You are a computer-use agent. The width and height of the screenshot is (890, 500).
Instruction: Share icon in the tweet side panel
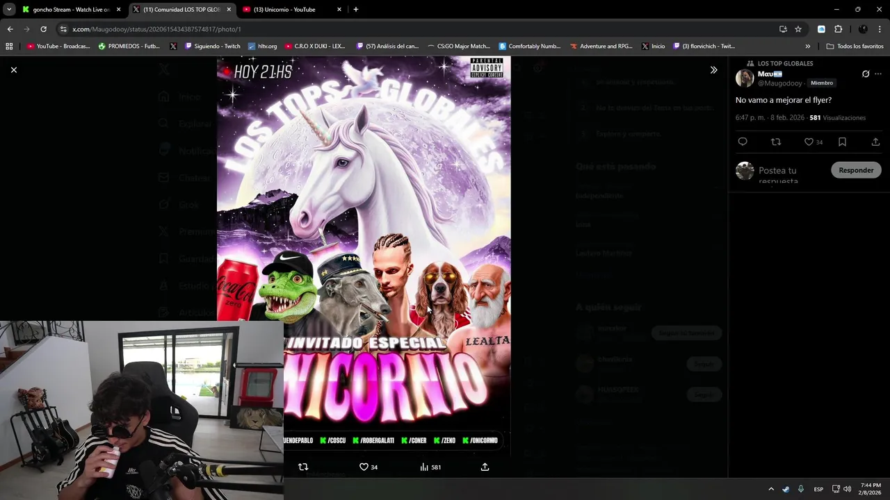click(x=875, y=142)
